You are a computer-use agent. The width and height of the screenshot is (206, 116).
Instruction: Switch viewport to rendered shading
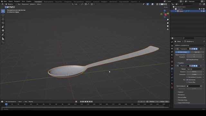click(166, 4)
